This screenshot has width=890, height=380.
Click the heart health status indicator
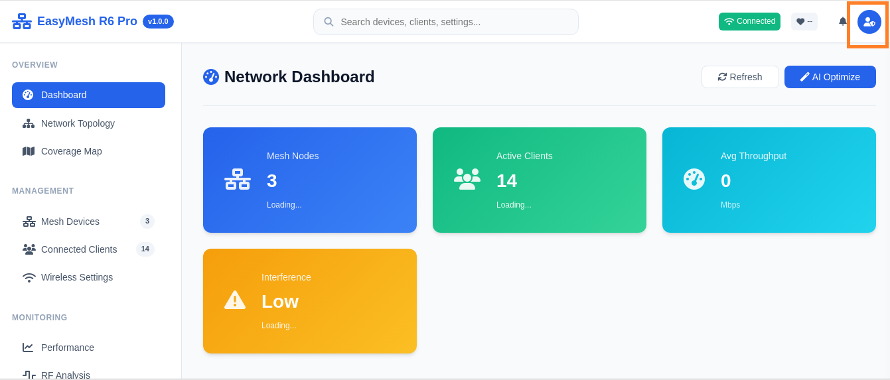pyautogui.click(x=804, y=21)
